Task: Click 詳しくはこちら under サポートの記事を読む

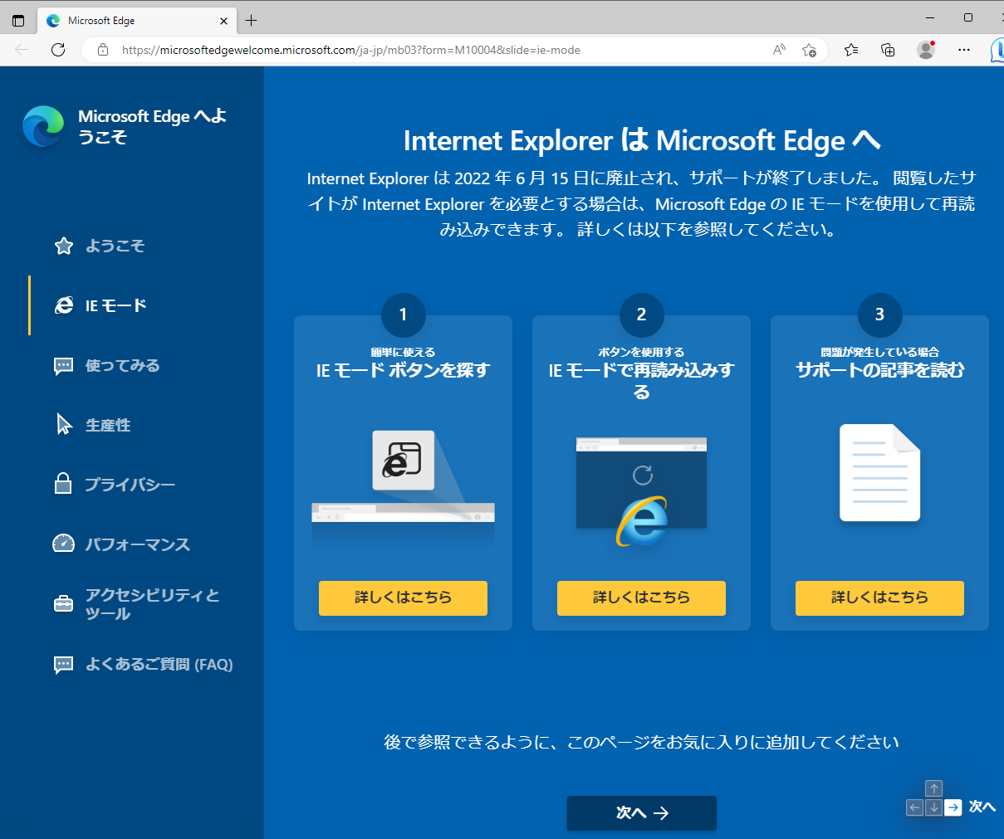Action: tap(879, 598)
